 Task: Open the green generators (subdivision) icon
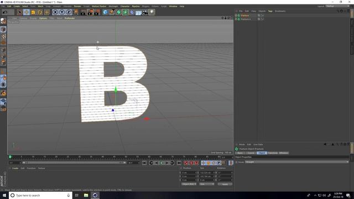(x=118, y=12)
